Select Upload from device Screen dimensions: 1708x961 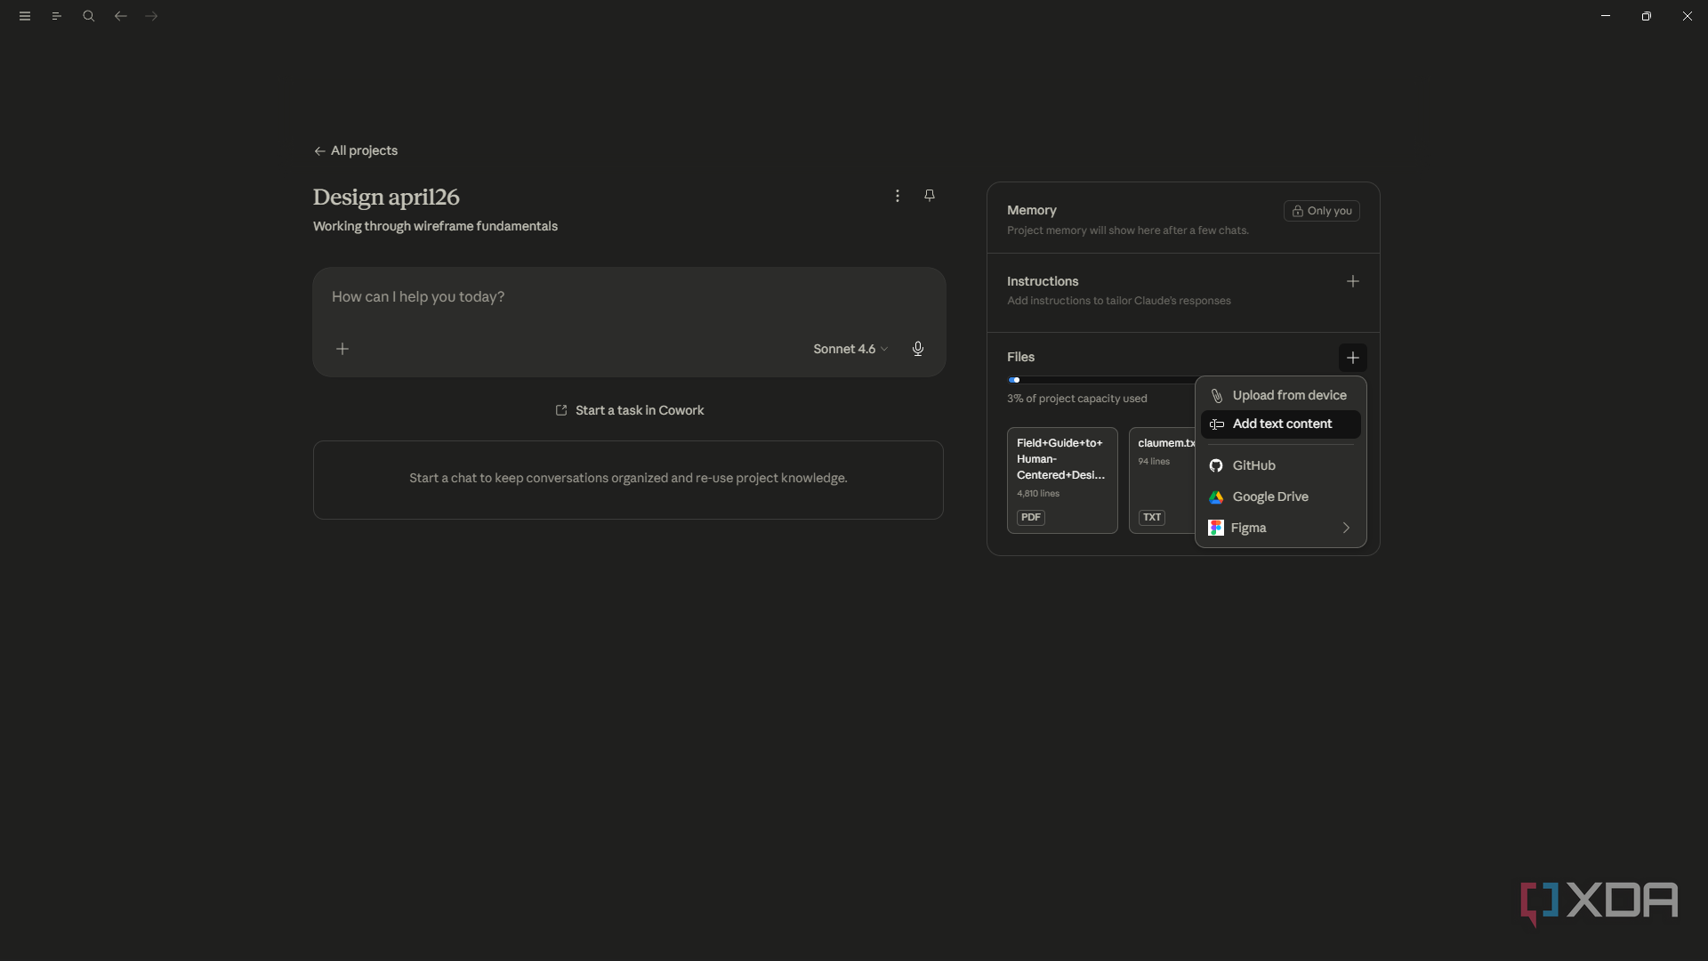click(1281, 395)
